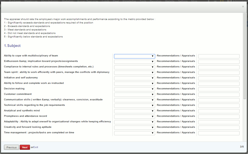Click the Recommendations field for multidisciplinary team row
248x154 pixels.
click(219, 56)
